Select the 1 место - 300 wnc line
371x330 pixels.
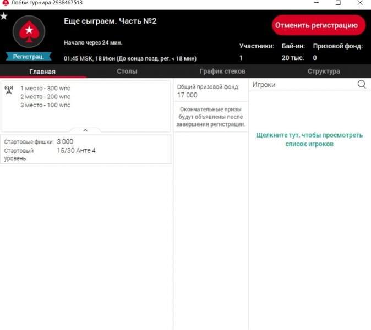pos(45,88)
